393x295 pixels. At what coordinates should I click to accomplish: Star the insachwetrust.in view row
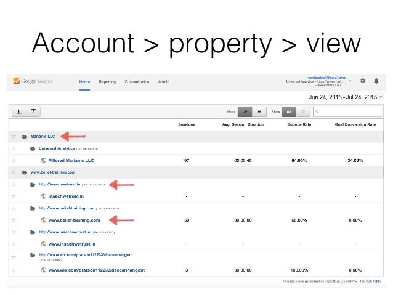click(14, 196)
